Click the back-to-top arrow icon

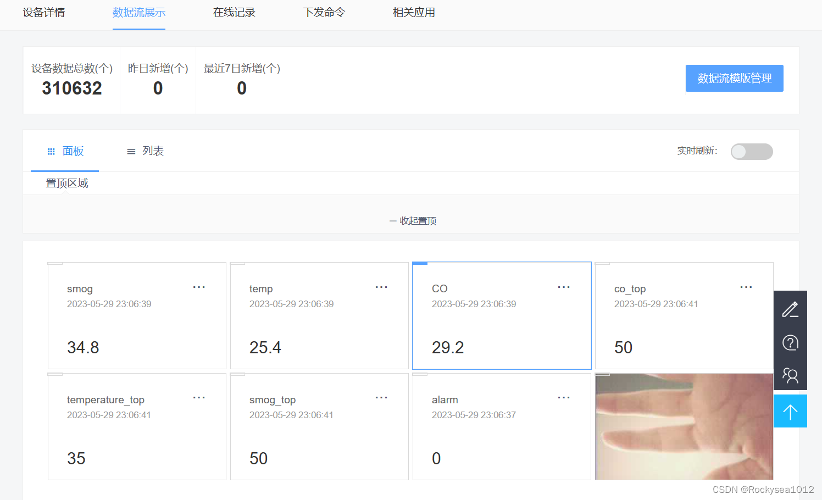[790, 410]
